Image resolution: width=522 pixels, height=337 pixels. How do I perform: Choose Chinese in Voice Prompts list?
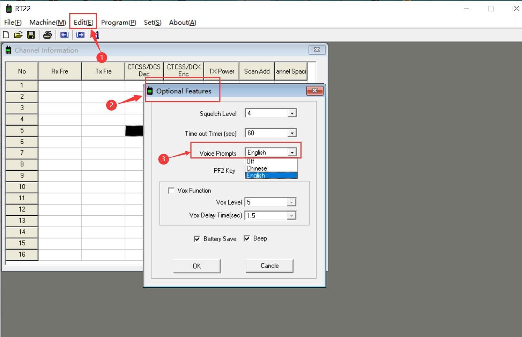(257, 168)
